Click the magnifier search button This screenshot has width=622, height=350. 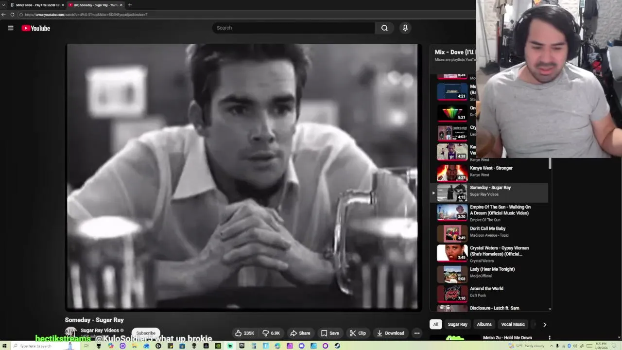384,28
